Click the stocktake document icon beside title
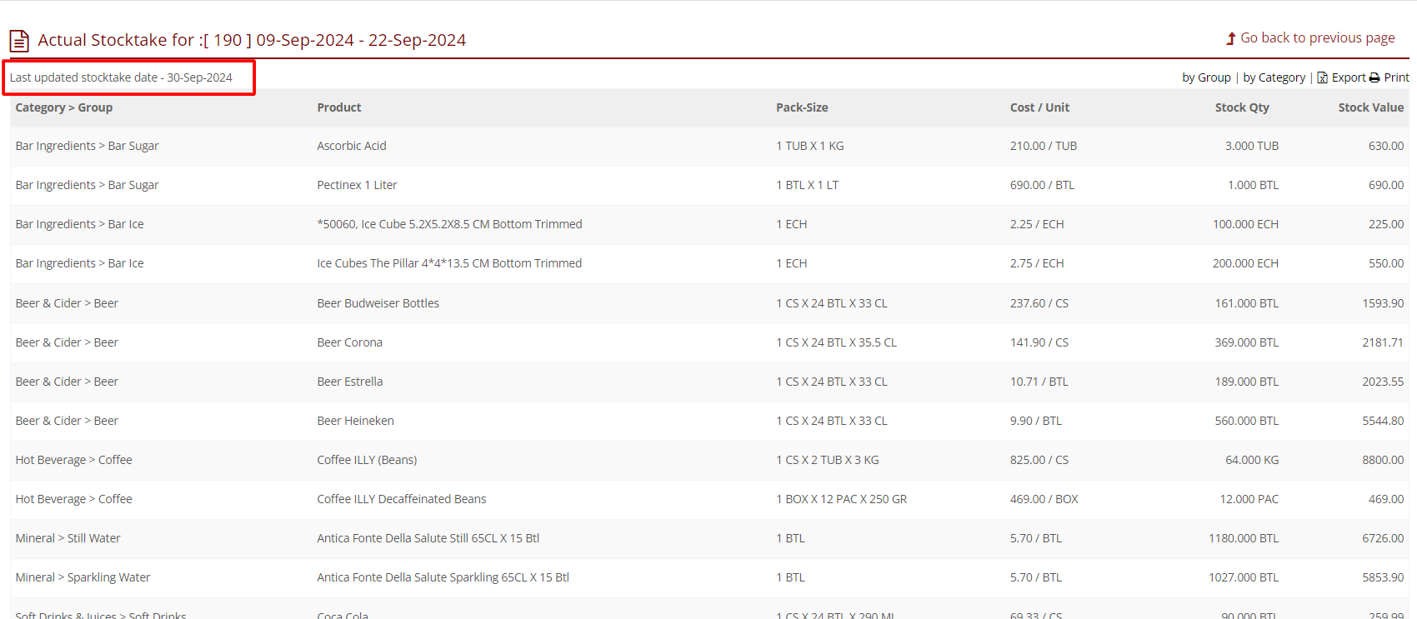The width and height of the screenshot is (1417, 619). pyautogui.click(x=19, y=41)
